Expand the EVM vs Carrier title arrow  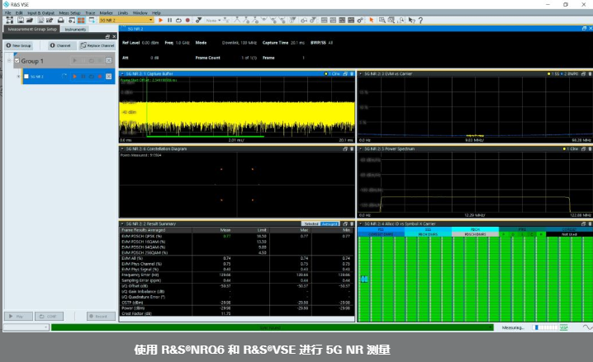pyautogui.click(x=360, y=73)
